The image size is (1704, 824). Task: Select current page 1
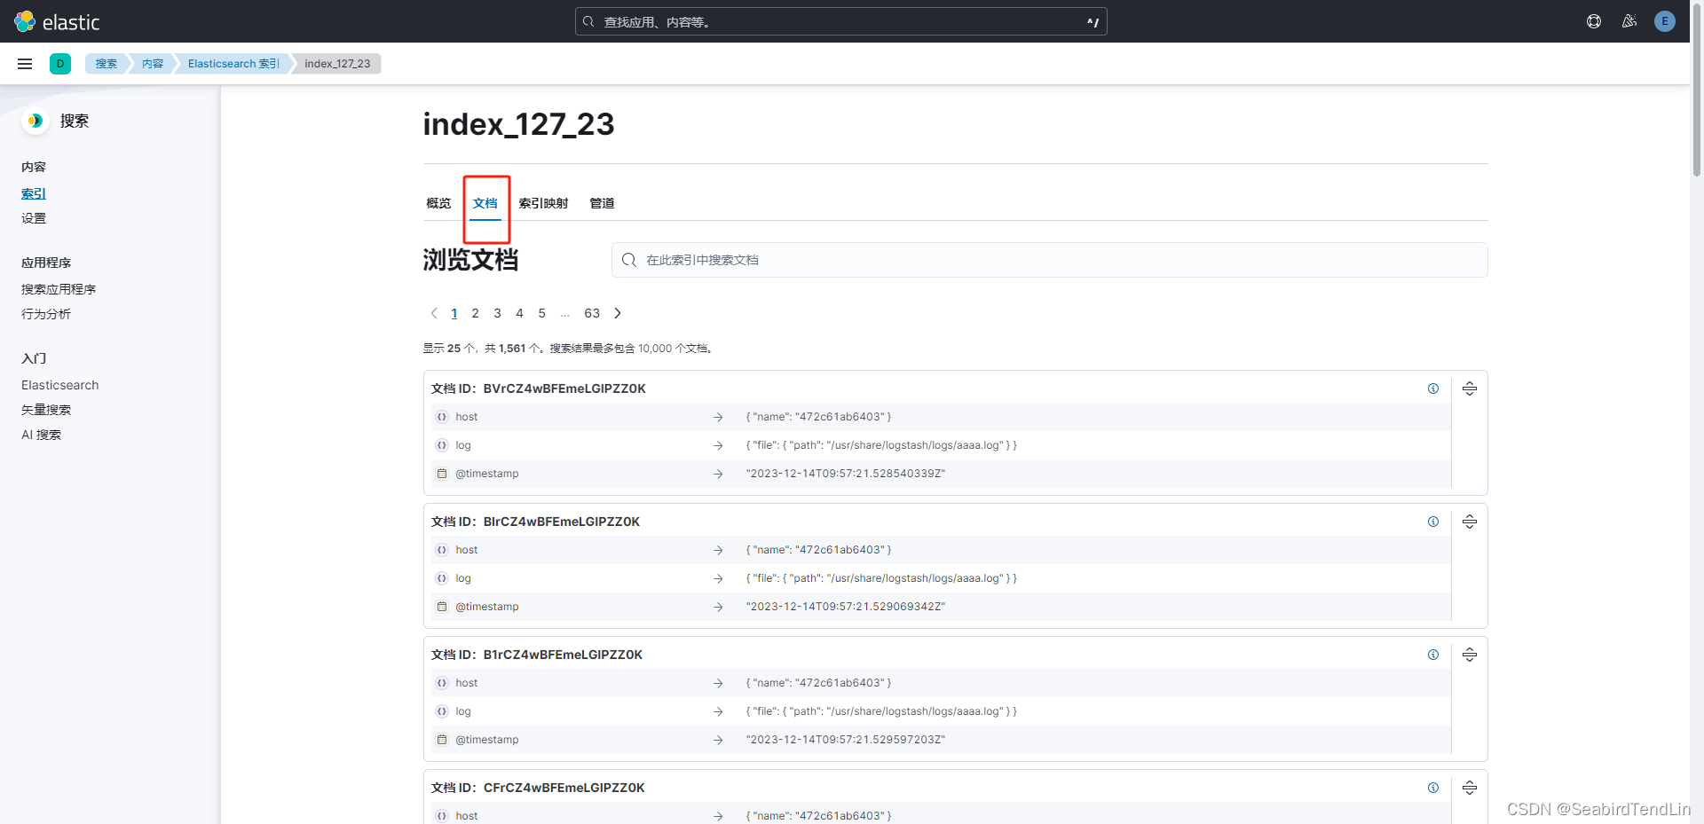(454, 313)
